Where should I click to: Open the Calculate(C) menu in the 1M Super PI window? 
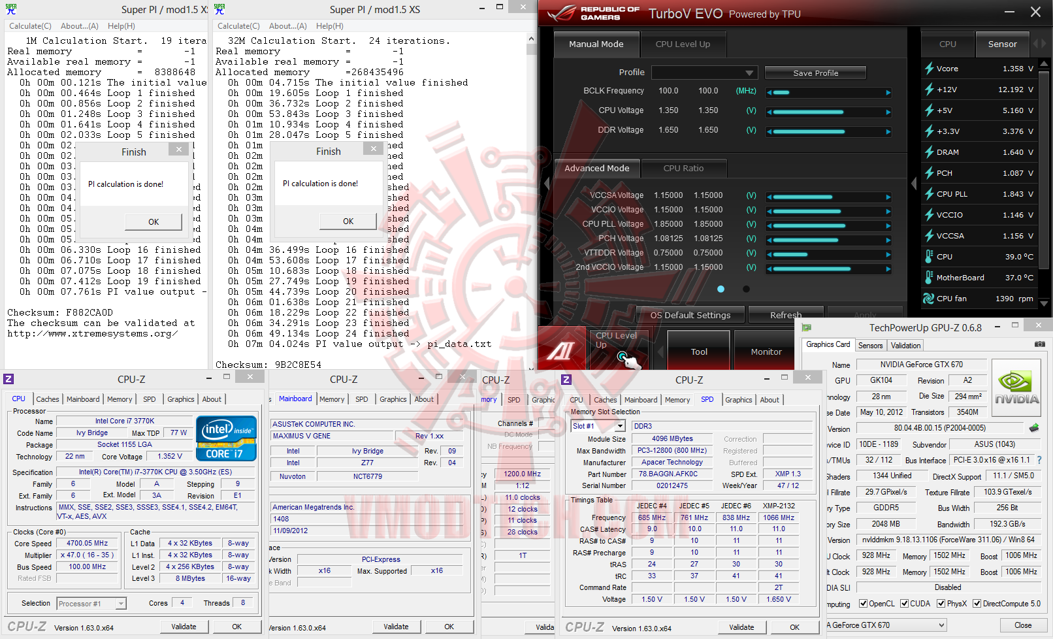click(x=30, y=26)
